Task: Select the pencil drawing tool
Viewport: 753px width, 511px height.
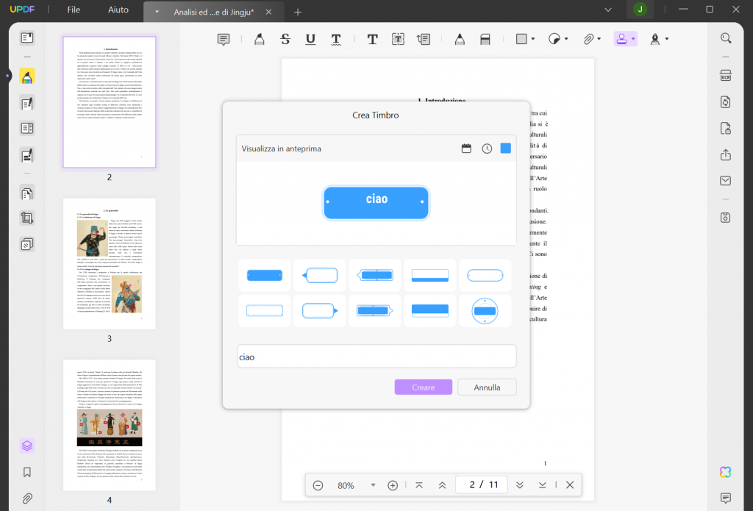Action: (x=460, y=40)
